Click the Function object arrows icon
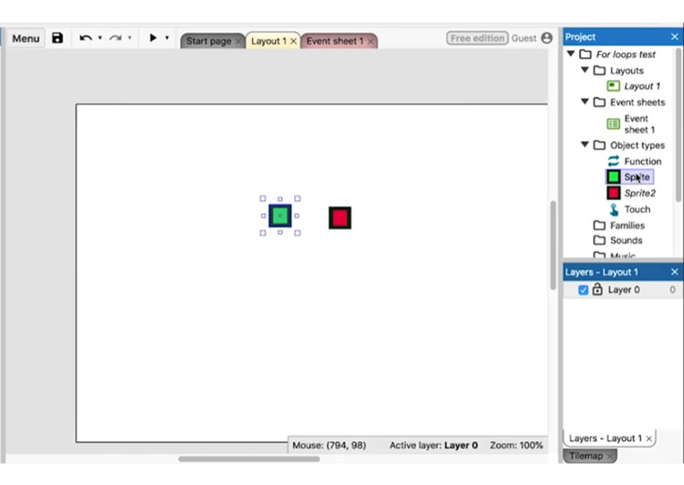Image resolution: width=684 pixels, height=485 pixels. click(x=613, y=161)
